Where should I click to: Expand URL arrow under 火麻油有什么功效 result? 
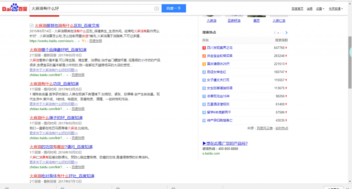click(x=67, y=109)
